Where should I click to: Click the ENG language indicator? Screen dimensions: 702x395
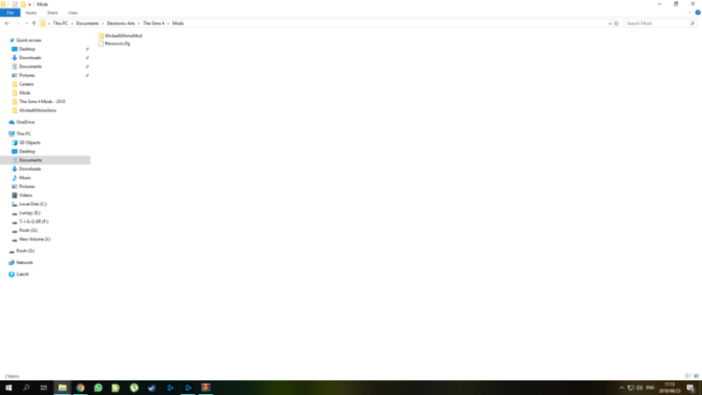[x=651, y=388]
